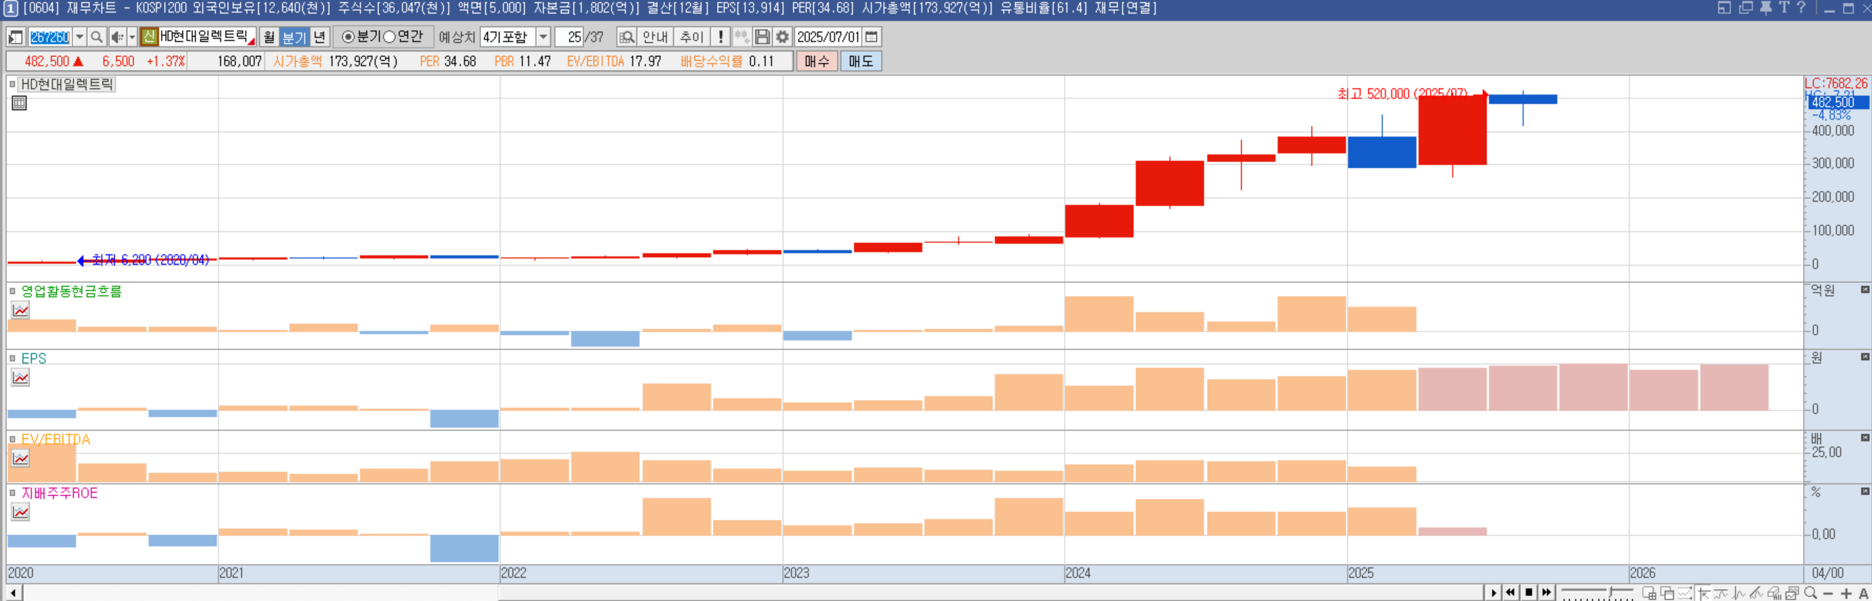Click the question mark help icon in title bar
1872x601 pixels.
tap(1801, 8)
